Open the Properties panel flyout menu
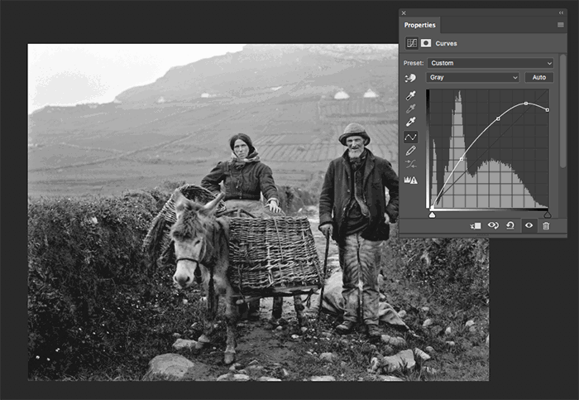This screenshot has width=579, height=400. click(561, 25)
